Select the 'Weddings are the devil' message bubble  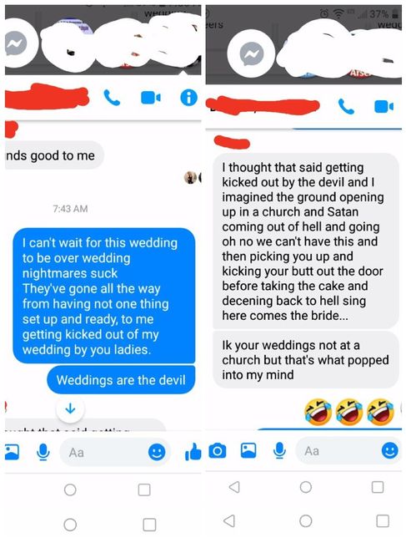(121, 380)
